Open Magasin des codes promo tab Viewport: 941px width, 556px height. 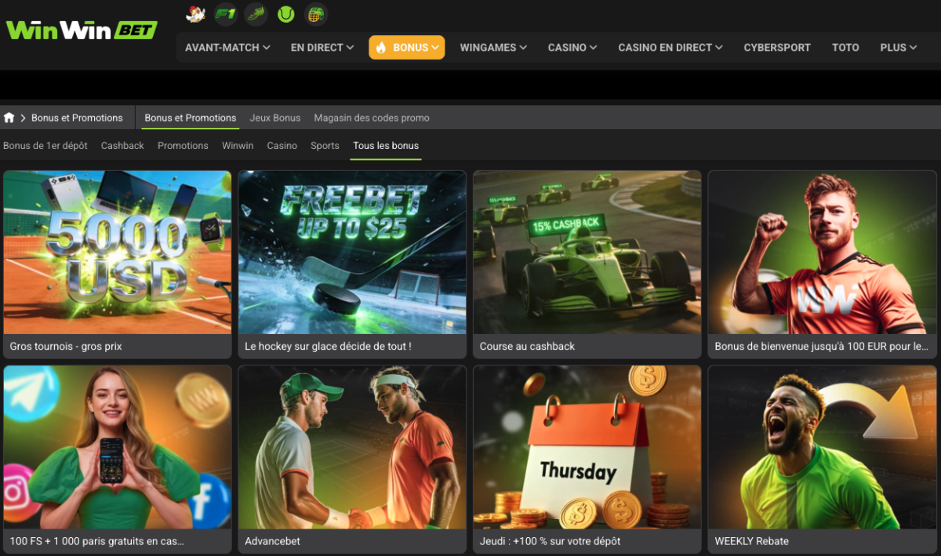pos(372,118)
